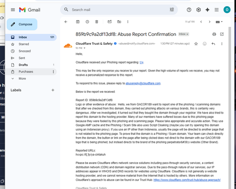The width and height of the screenshot is (236, 189).
Task: Go to the older email arrow
Action: tap(210, 22)
